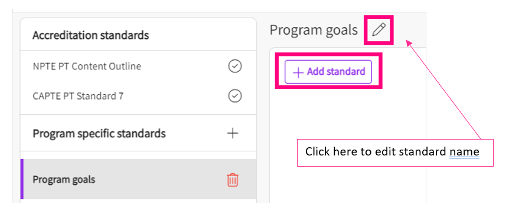The image size is (509, 212).
Task: Delete Program goals using the red trash icon
Action: [x=233, y=180]
